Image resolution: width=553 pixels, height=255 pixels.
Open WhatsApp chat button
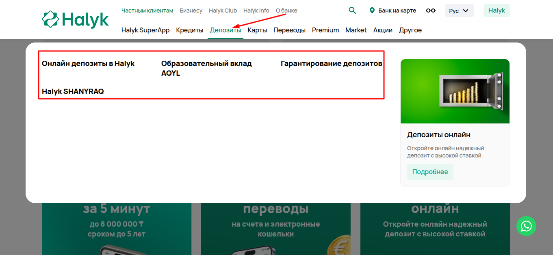click(x=526, y=226)
